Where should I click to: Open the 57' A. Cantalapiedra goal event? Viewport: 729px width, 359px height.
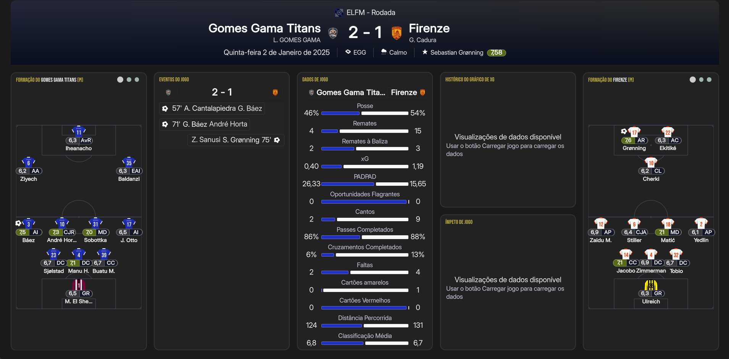pyautogui.click(x=212, y=108)
